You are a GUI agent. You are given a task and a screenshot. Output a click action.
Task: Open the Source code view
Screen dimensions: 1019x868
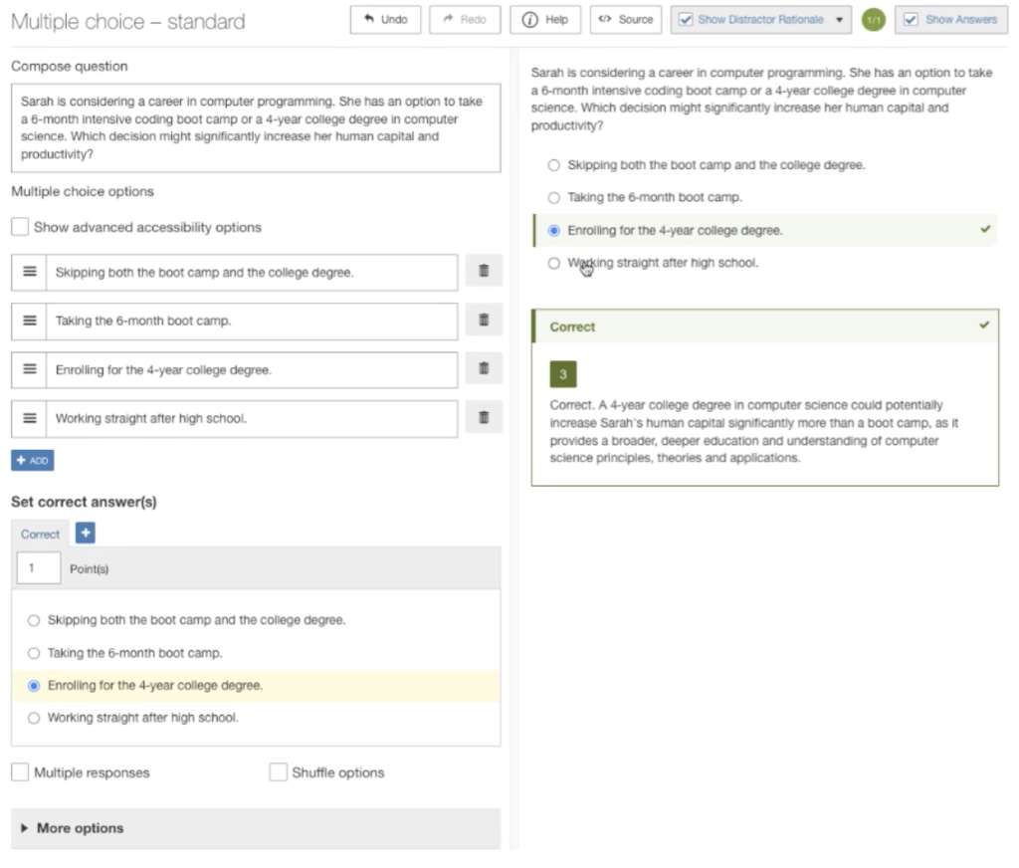point(626,19)
